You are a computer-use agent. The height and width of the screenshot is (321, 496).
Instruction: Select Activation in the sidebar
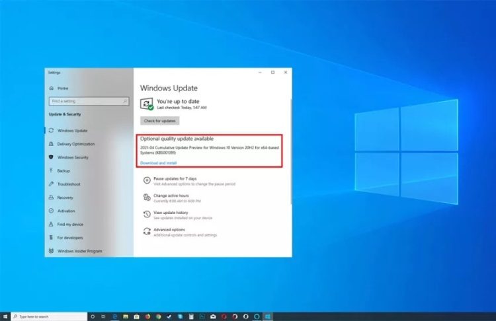coord(66,211)
